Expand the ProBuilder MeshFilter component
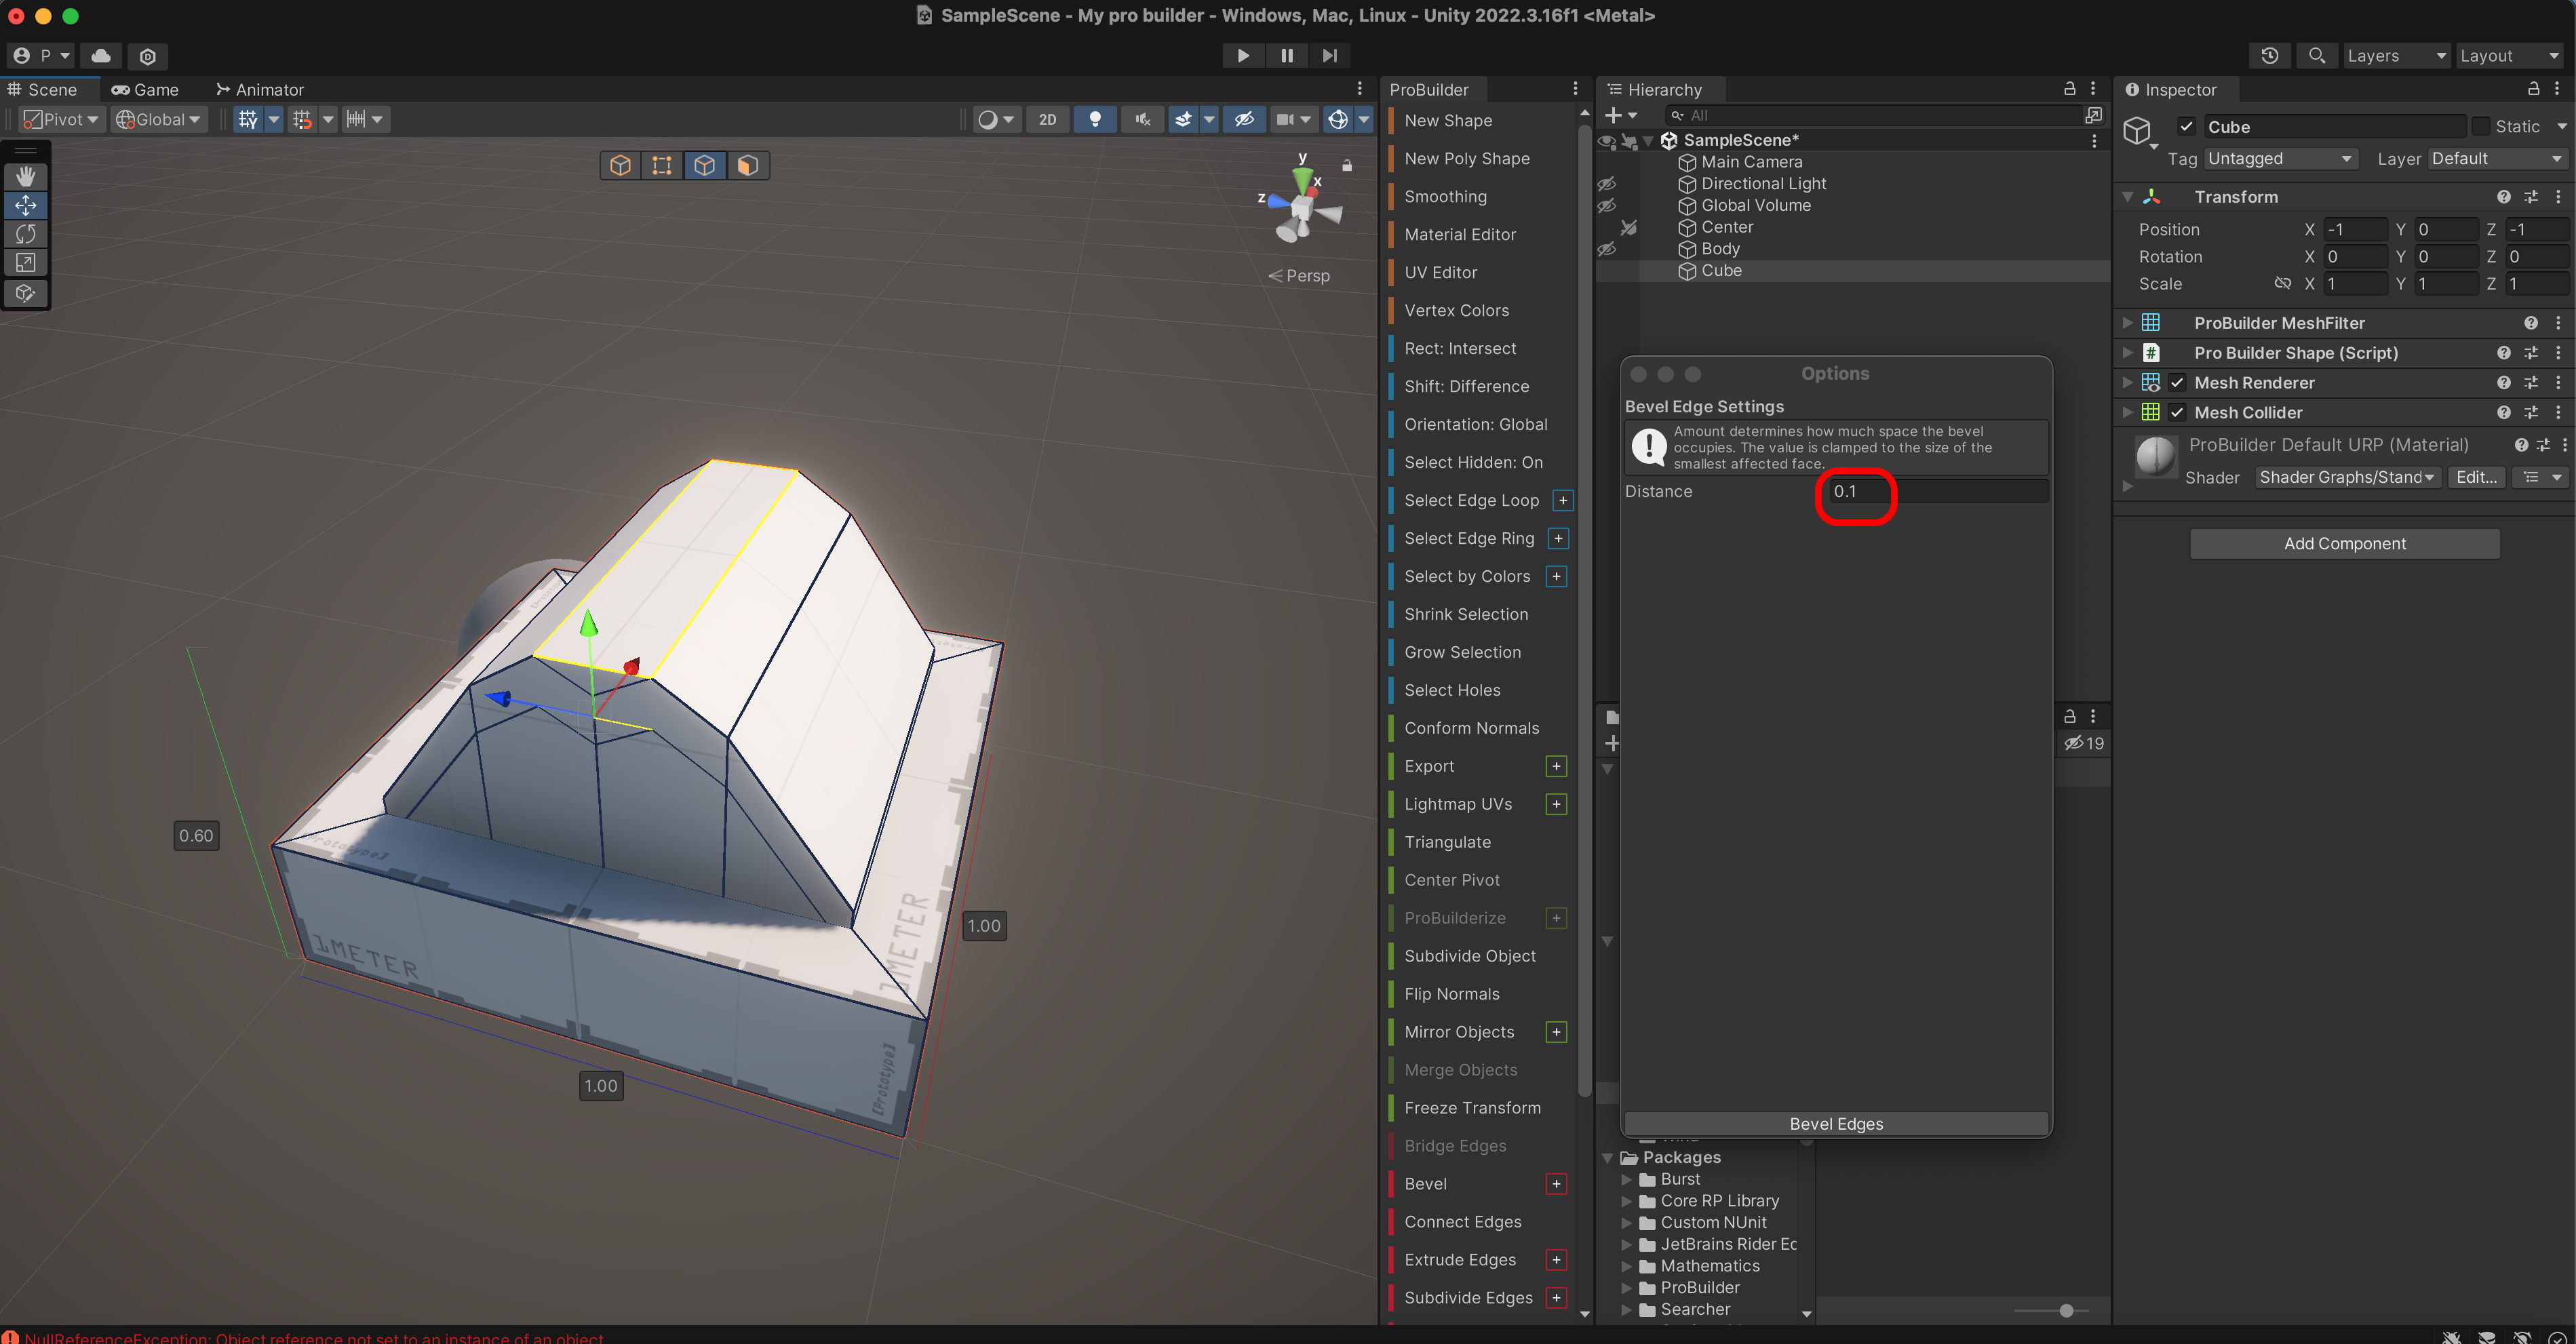Viewport: 2576px width, 1344px height. pyautogui.click(x=2127, y=323)
